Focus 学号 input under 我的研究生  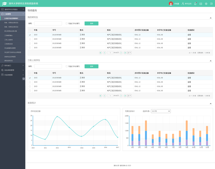point(48,23)
